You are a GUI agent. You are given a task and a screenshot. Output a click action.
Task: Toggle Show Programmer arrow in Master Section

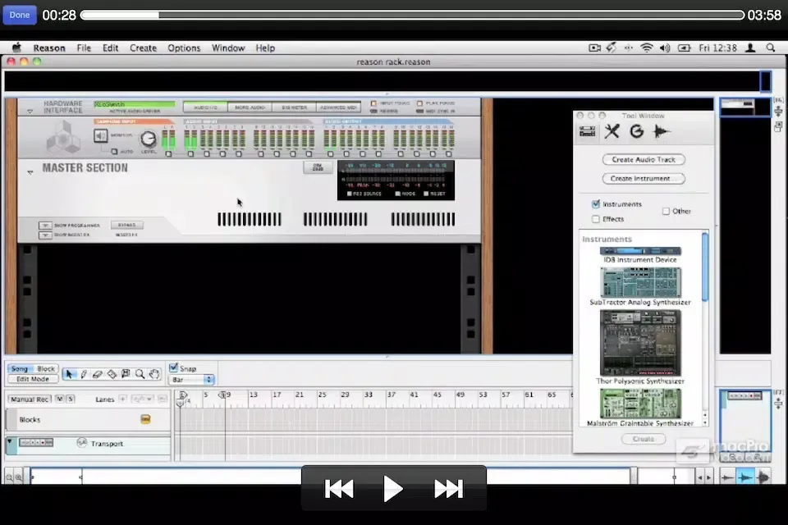tap(45, 226)
